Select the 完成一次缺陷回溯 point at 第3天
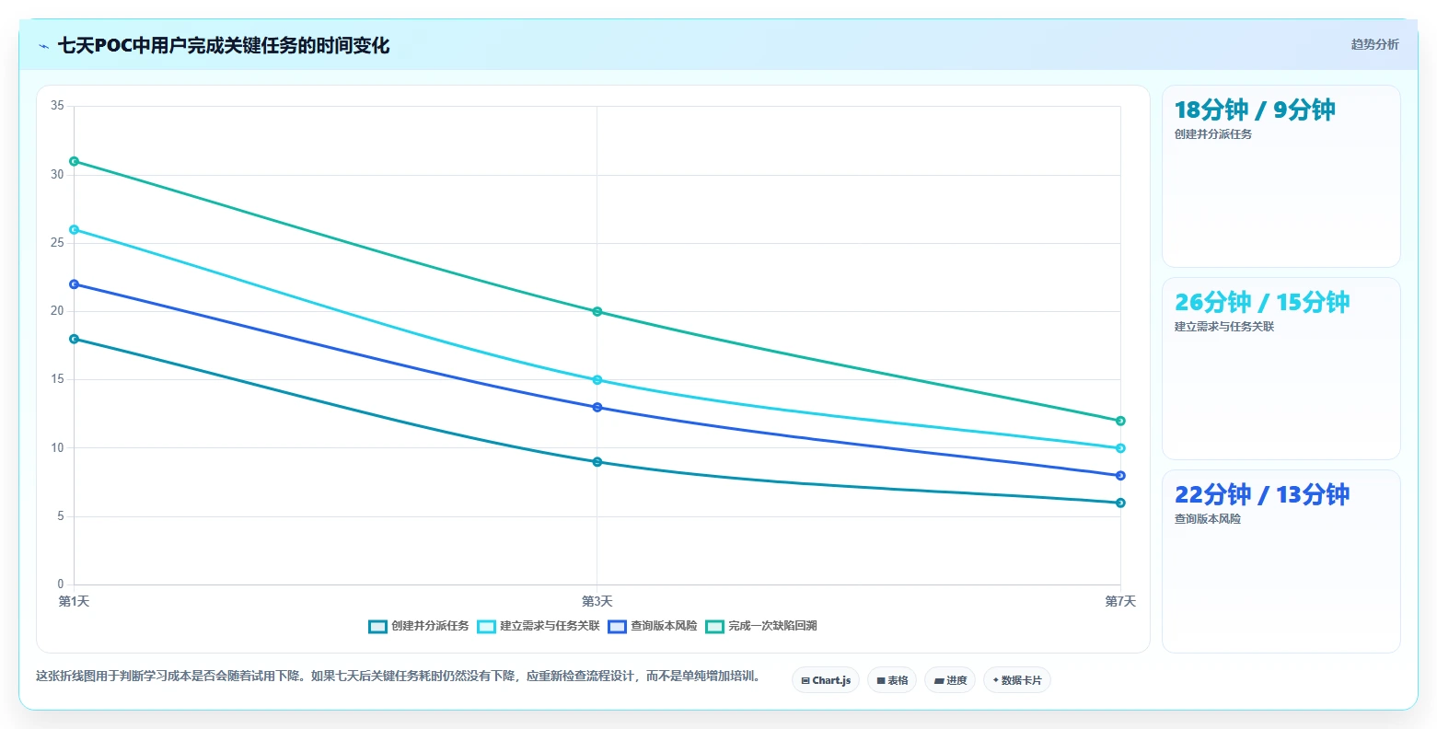The width and height of the screenshot is (1437, 729). pyautogui.click(x=597, y=311)
